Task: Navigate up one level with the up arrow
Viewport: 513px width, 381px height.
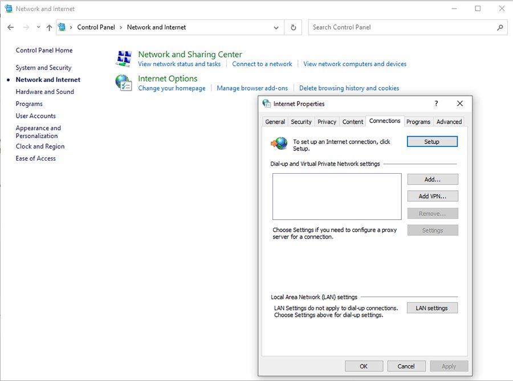Action: (x=49, y=27)
